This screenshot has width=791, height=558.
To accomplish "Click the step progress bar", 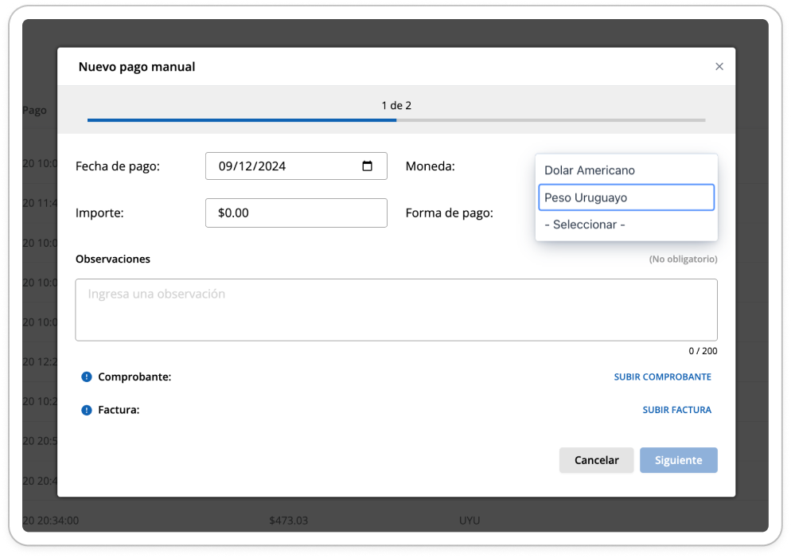I will pyautogui.click(x=396, y=120).
